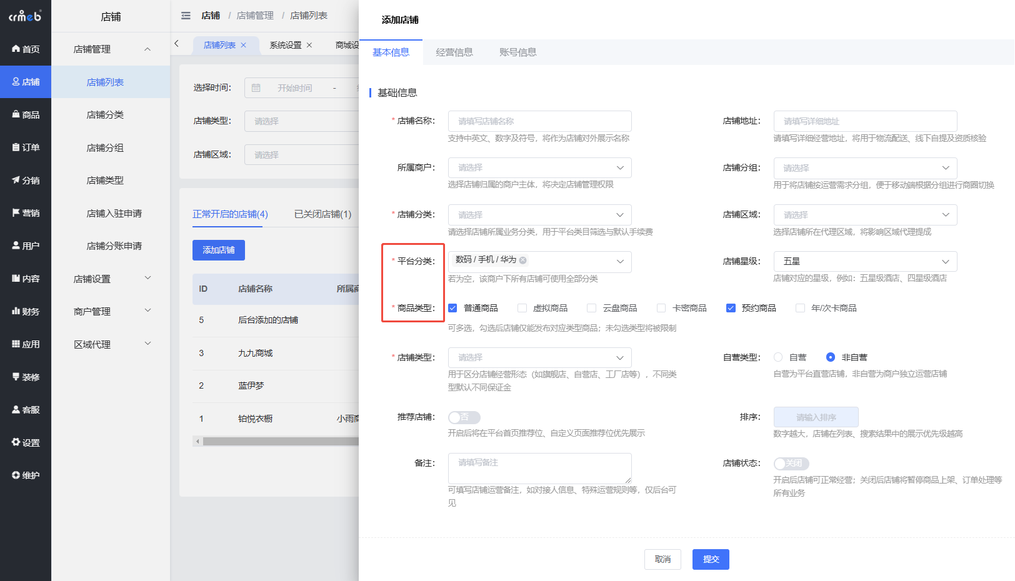Toggle the 推荐店铺 switch on

[x=464, y=417]
